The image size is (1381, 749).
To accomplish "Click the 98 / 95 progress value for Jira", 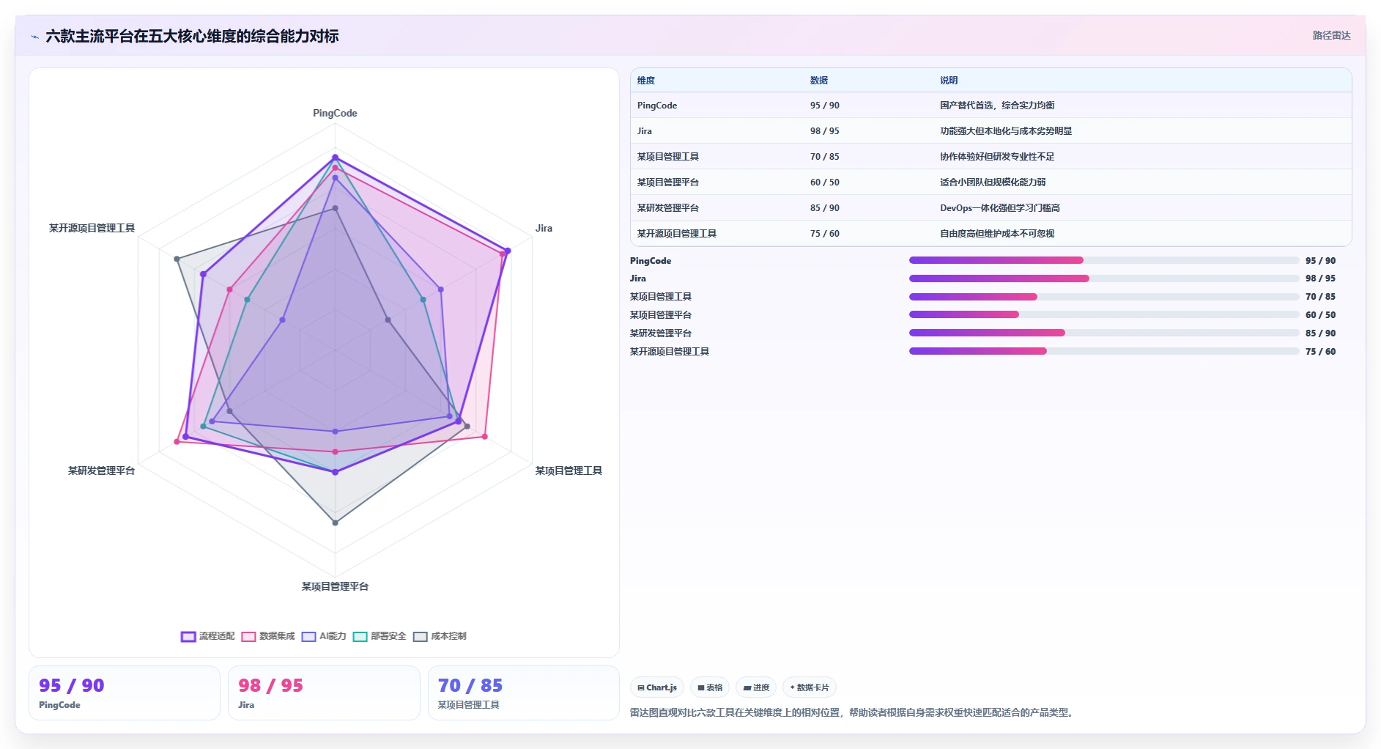I will (x=1320, y=278).
